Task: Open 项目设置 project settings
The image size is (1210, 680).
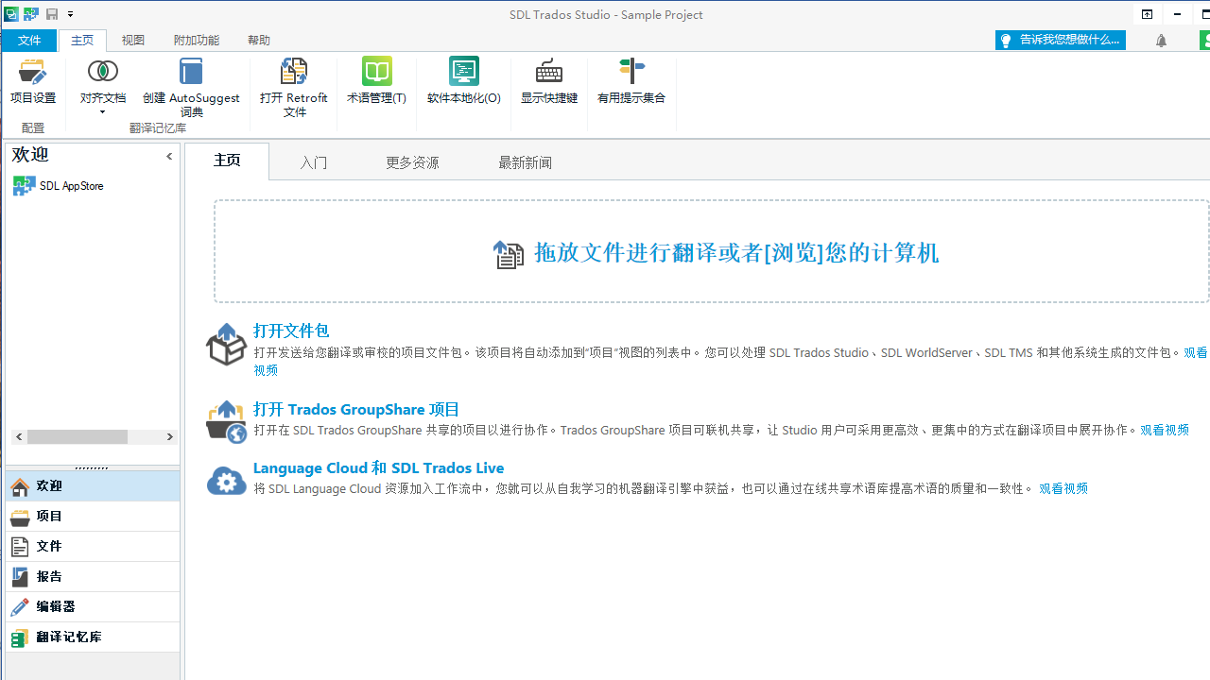Action: pyautogui.click(x=33, y=82)
